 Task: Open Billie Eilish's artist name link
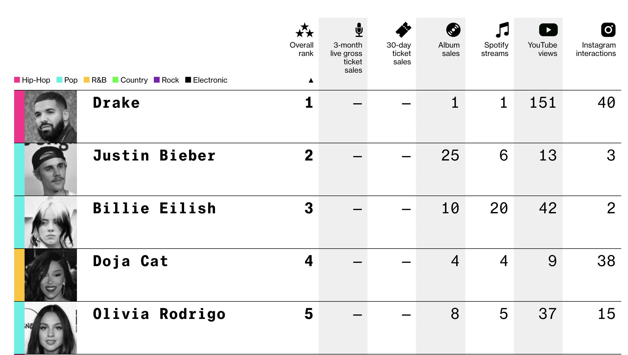pyautogui.click(x=154, y=208)
